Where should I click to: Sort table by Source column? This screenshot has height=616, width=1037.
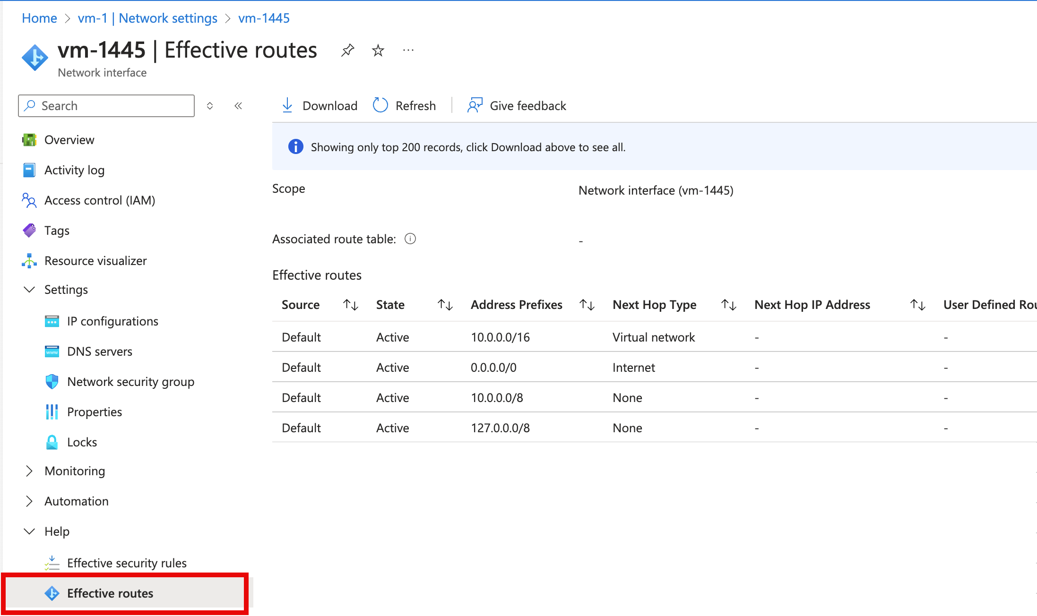351,305
